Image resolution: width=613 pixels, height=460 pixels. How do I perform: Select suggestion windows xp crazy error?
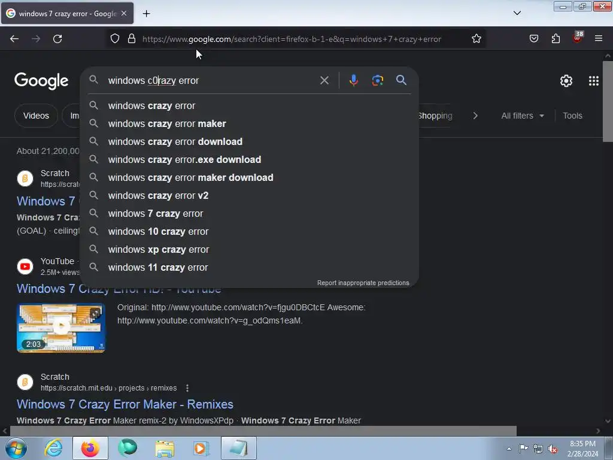click(x=250, y=250)
